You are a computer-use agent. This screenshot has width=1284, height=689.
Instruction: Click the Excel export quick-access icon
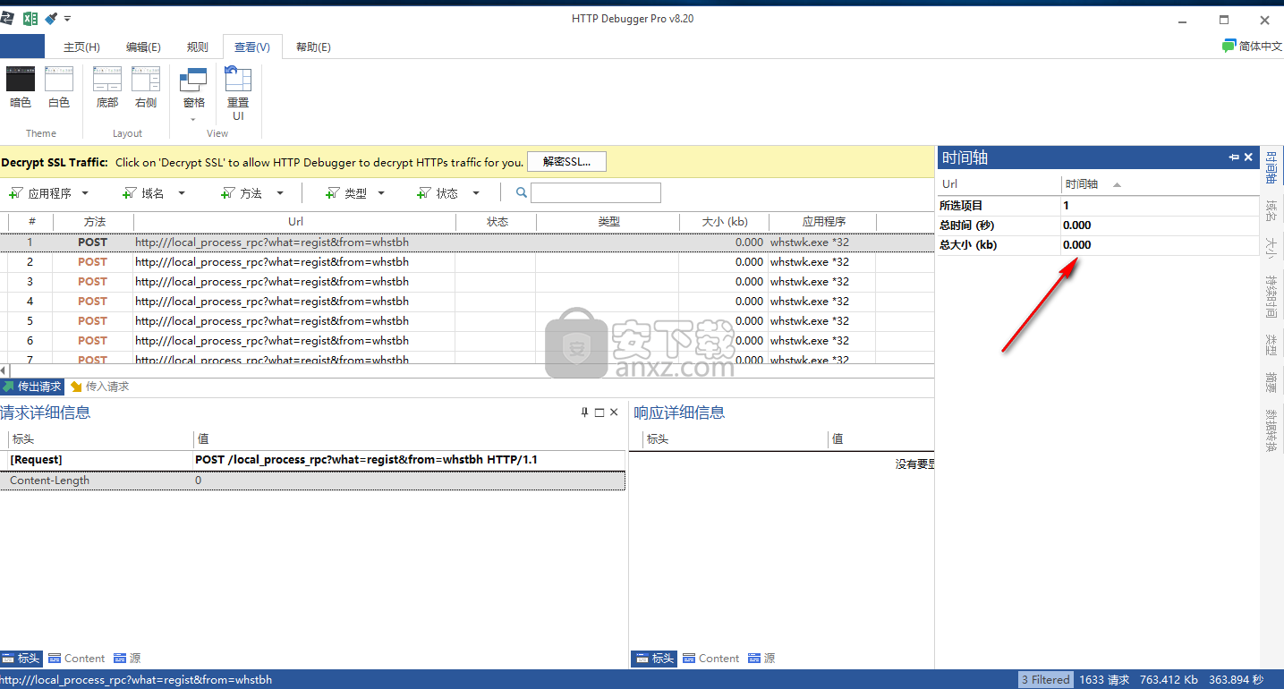click(30, 18)
